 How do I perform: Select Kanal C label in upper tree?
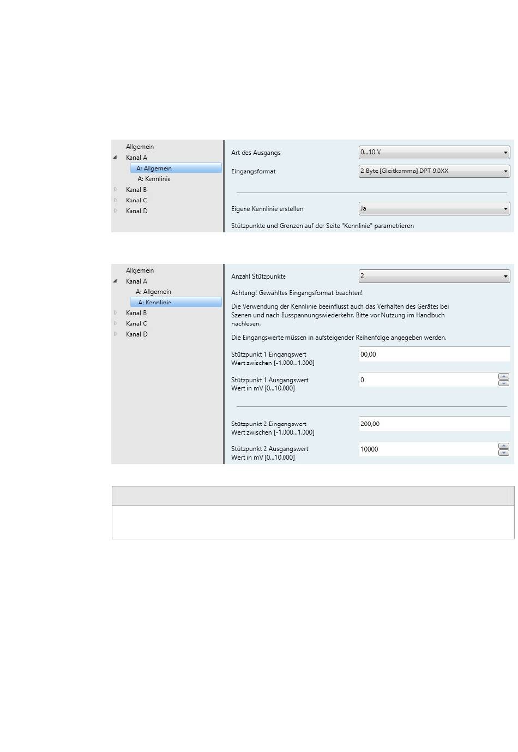coord(136,200)
